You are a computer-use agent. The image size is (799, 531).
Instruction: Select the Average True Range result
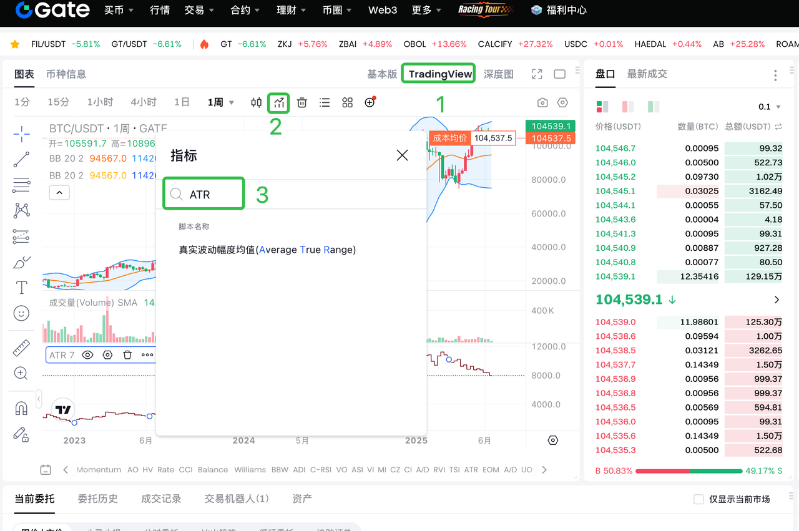pos(267,250)
